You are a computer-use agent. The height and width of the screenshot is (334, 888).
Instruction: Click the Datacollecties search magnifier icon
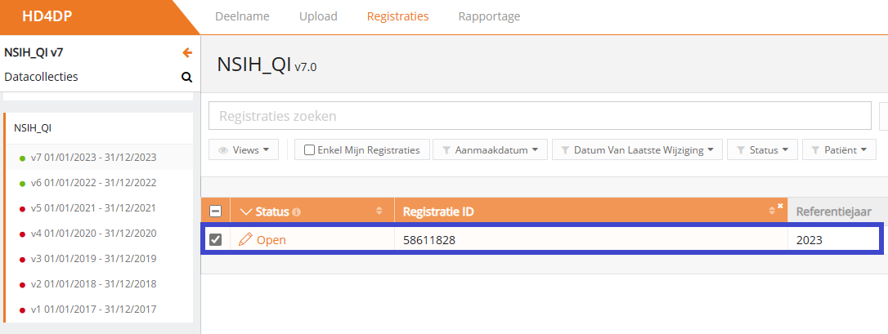coord(186,78)
